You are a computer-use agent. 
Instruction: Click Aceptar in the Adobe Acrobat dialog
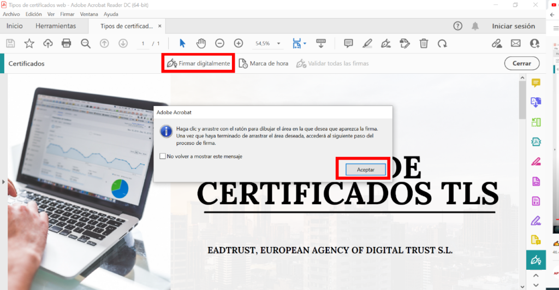(x=365, y=170)
